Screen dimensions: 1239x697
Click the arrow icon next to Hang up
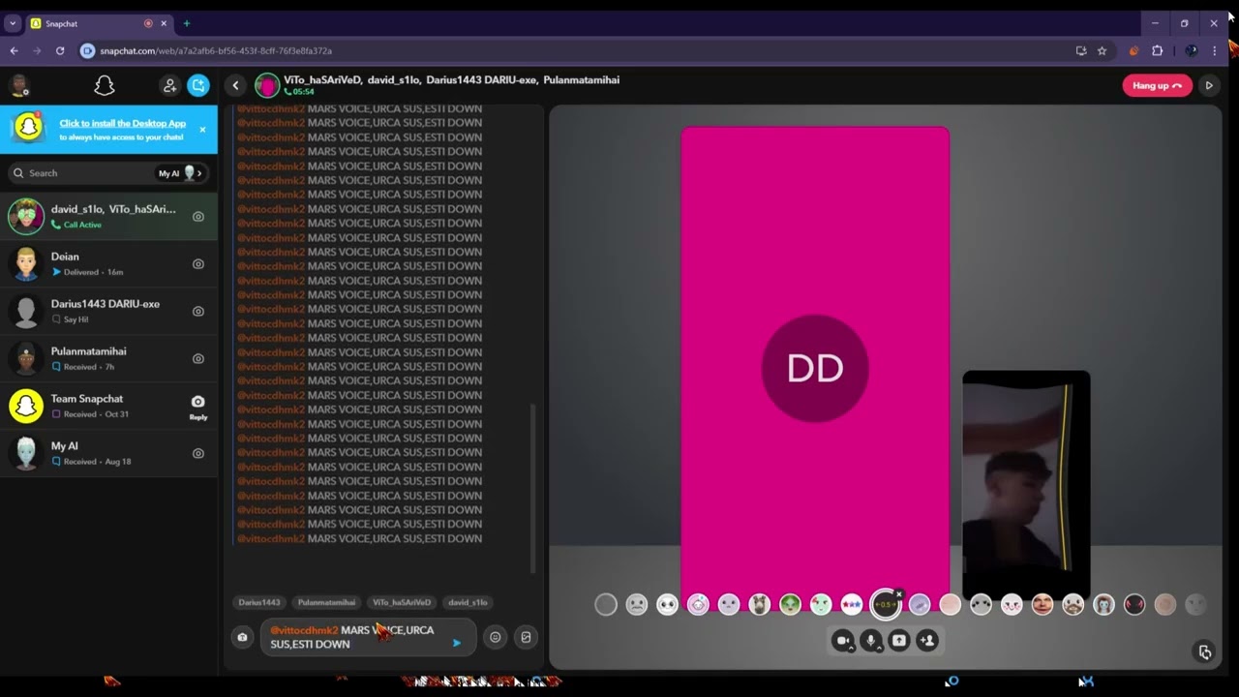[1209, 86]
